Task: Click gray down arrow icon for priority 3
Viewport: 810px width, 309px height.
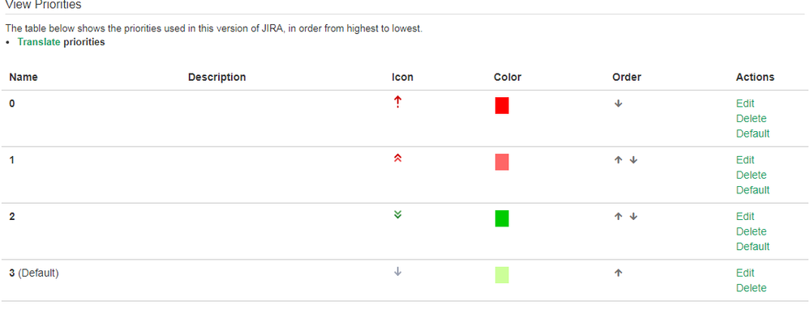Action: point(397,272)
